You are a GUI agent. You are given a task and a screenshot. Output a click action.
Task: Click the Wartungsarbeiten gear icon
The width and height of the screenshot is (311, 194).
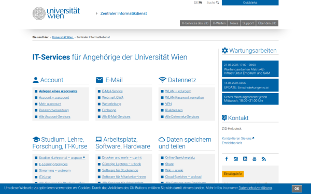225,51
